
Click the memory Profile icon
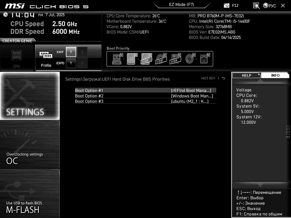click(x=46, y=55)
